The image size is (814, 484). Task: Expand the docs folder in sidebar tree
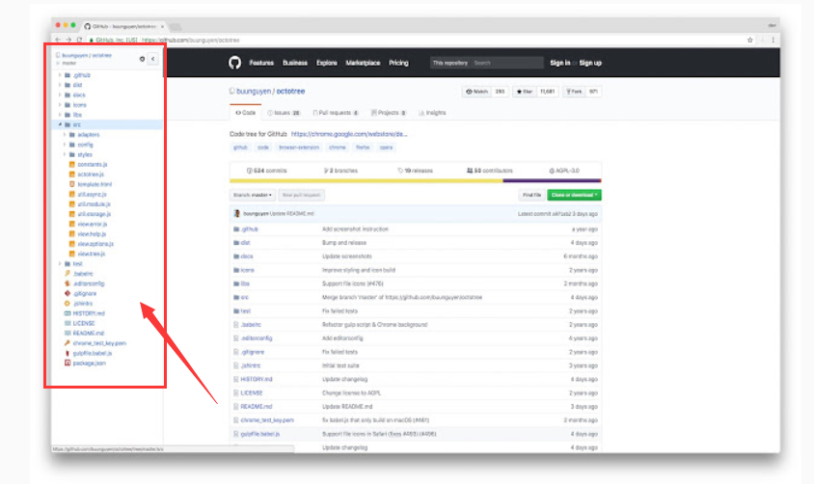60,94
